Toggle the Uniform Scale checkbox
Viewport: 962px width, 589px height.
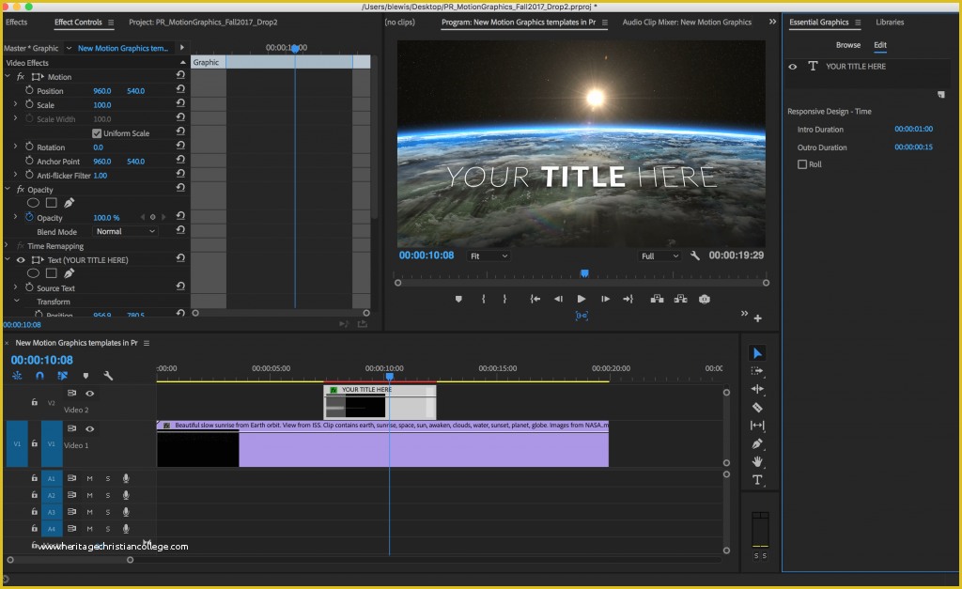coord(97,133)
